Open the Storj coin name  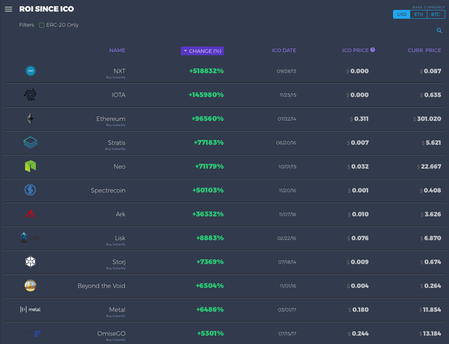click(x=119, y=262)
